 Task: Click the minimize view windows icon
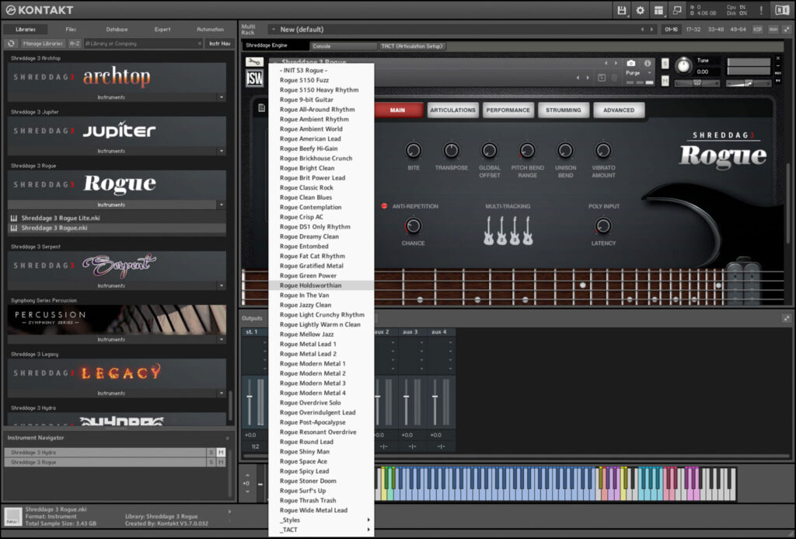tap(678, 10)
